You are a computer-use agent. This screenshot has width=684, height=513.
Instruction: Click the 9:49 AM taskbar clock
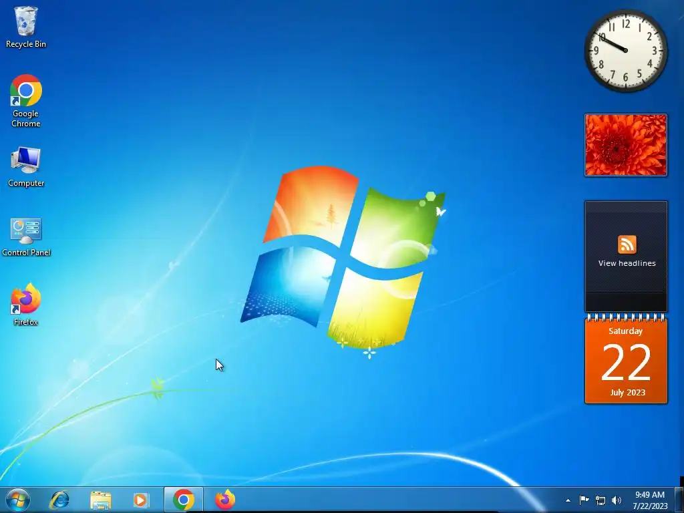[650, 500]
